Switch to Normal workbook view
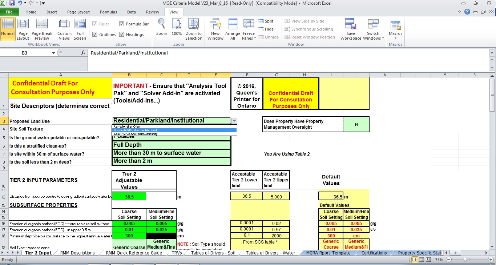The width and height of the screenshot is (496, 265). coord(8,29)
